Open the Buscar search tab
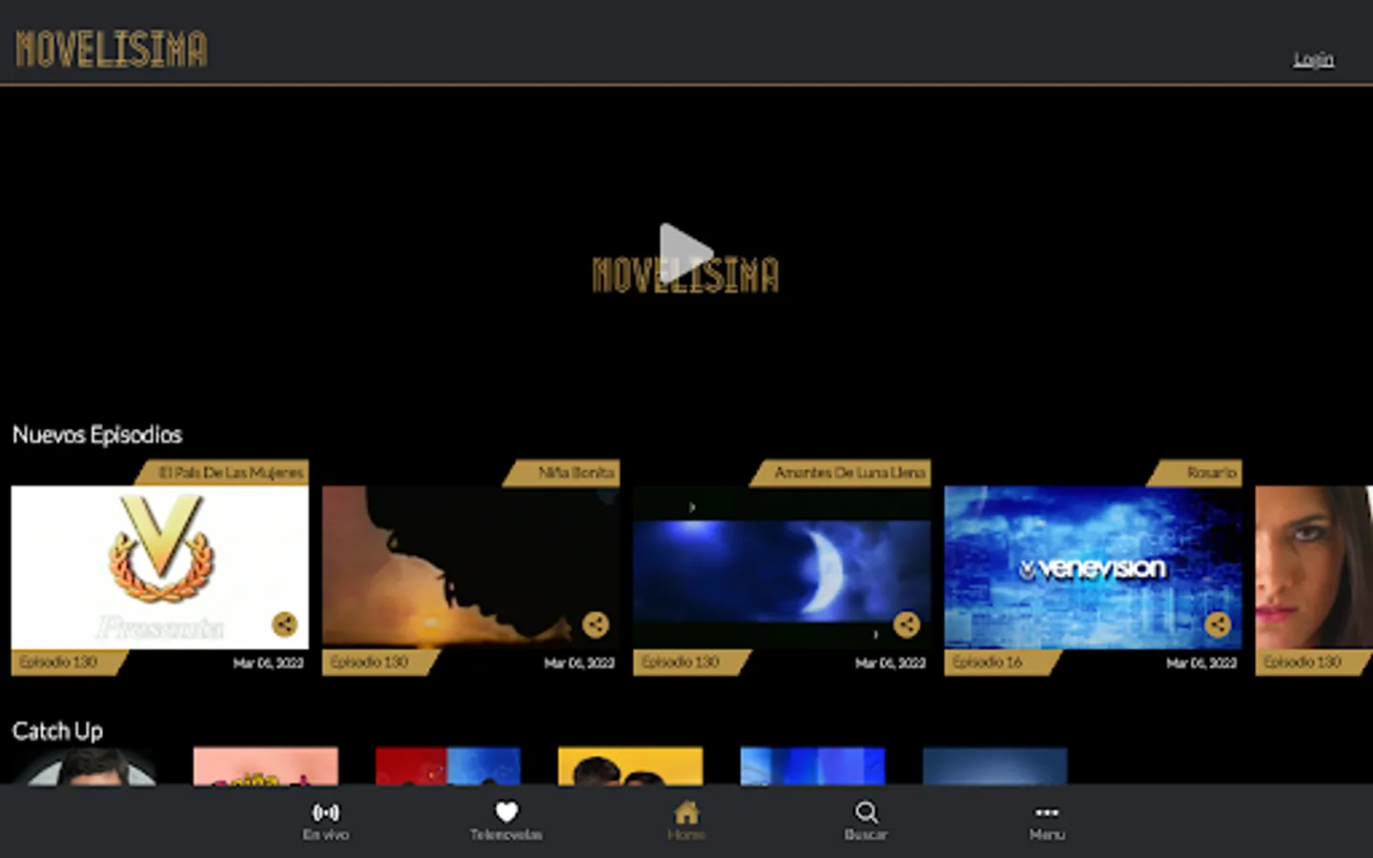The height and width of the screenshot is (858, 1373). (865, 821)
